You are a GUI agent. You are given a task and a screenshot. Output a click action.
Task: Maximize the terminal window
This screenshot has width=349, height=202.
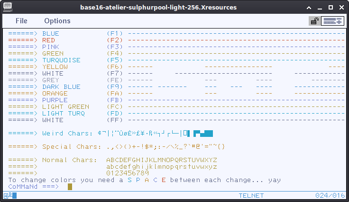[331, 7]
